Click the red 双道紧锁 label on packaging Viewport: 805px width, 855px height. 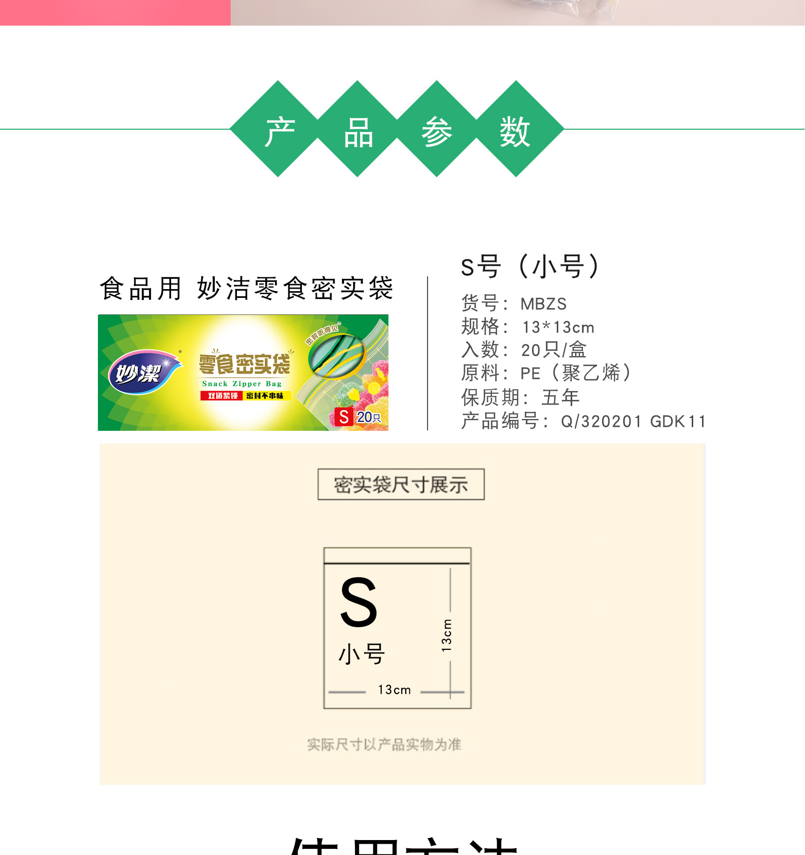click(222, 396)
